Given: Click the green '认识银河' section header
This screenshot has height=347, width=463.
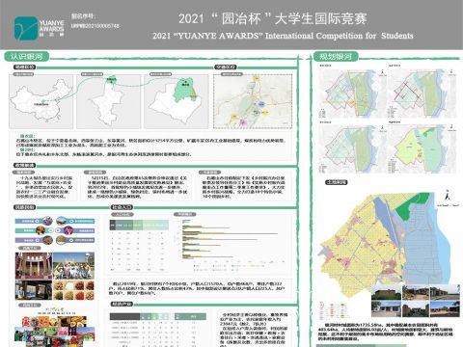Looking at the screenshot, I should click(x=26, y=57).
